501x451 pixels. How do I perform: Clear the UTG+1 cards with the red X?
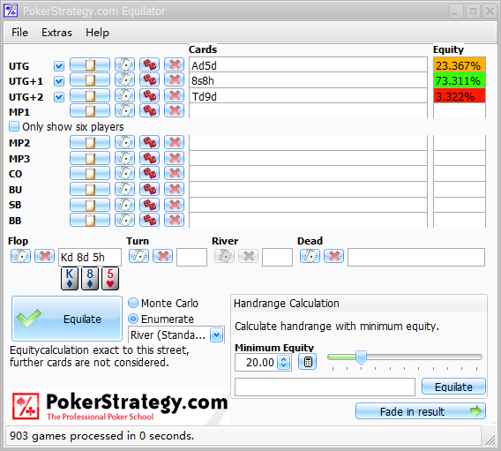[x=174, y=80]
